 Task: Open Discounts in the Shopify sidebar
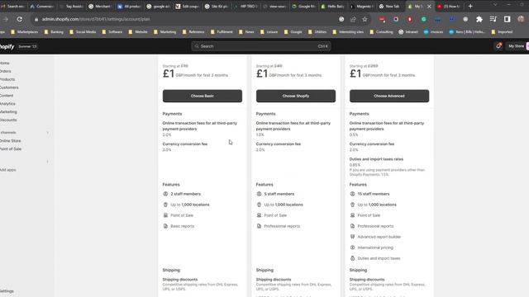[8, 120]
